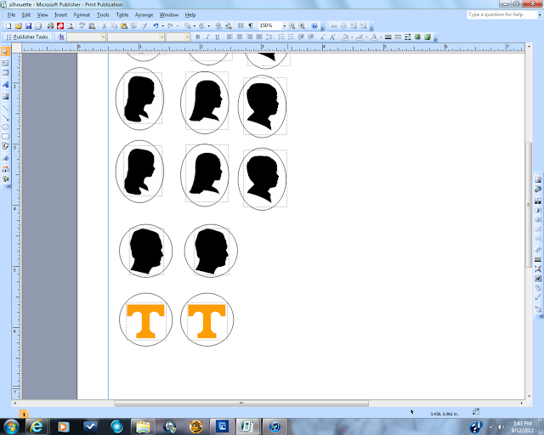Click the Paste clipboard icon
544x435 pixels.
click(124, 26)
